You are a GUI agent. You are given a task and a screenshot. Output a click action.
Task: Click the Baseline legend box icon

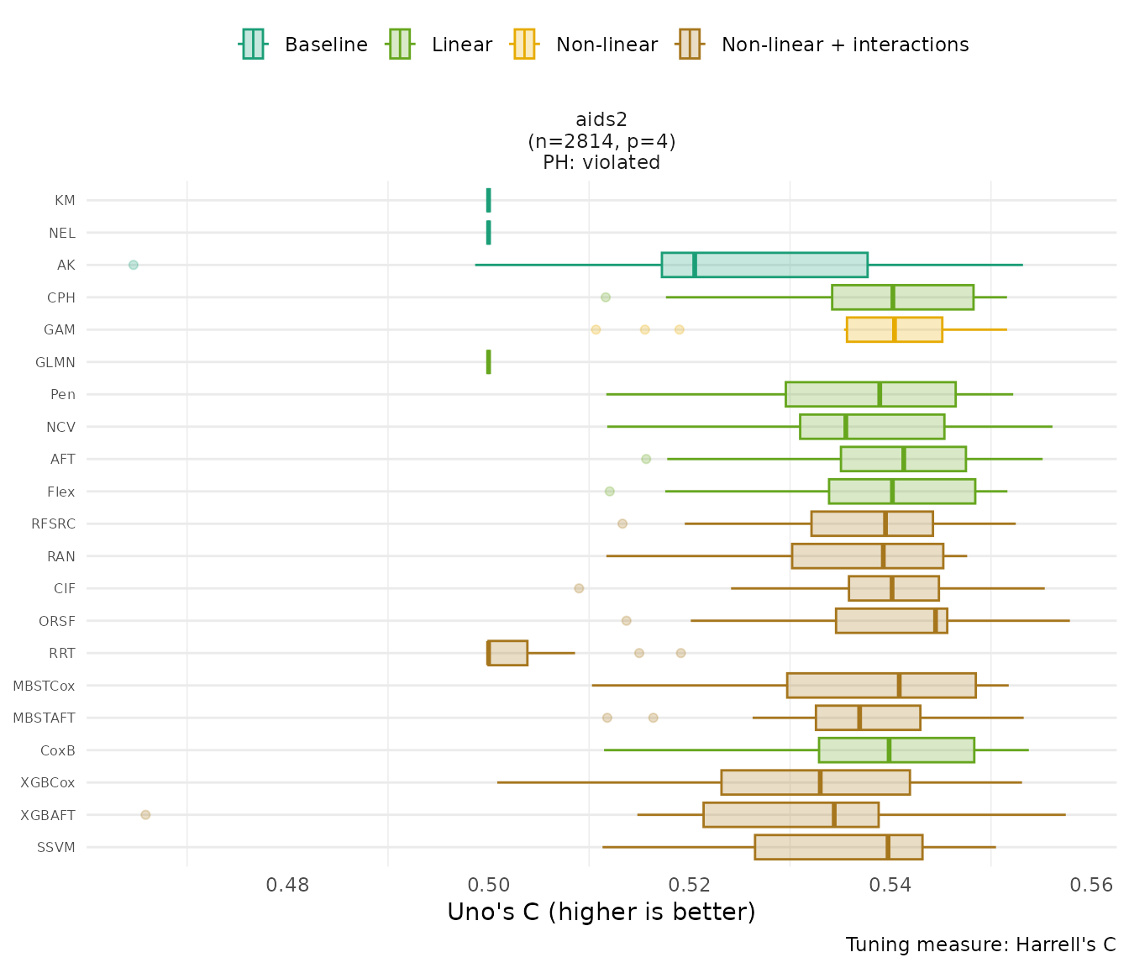[x=253, y=45]
